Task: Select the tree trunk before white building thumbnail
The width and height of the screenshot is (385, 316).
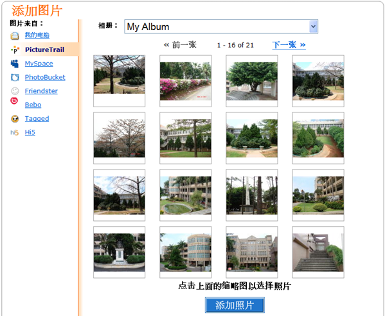Action: [186, 138]
